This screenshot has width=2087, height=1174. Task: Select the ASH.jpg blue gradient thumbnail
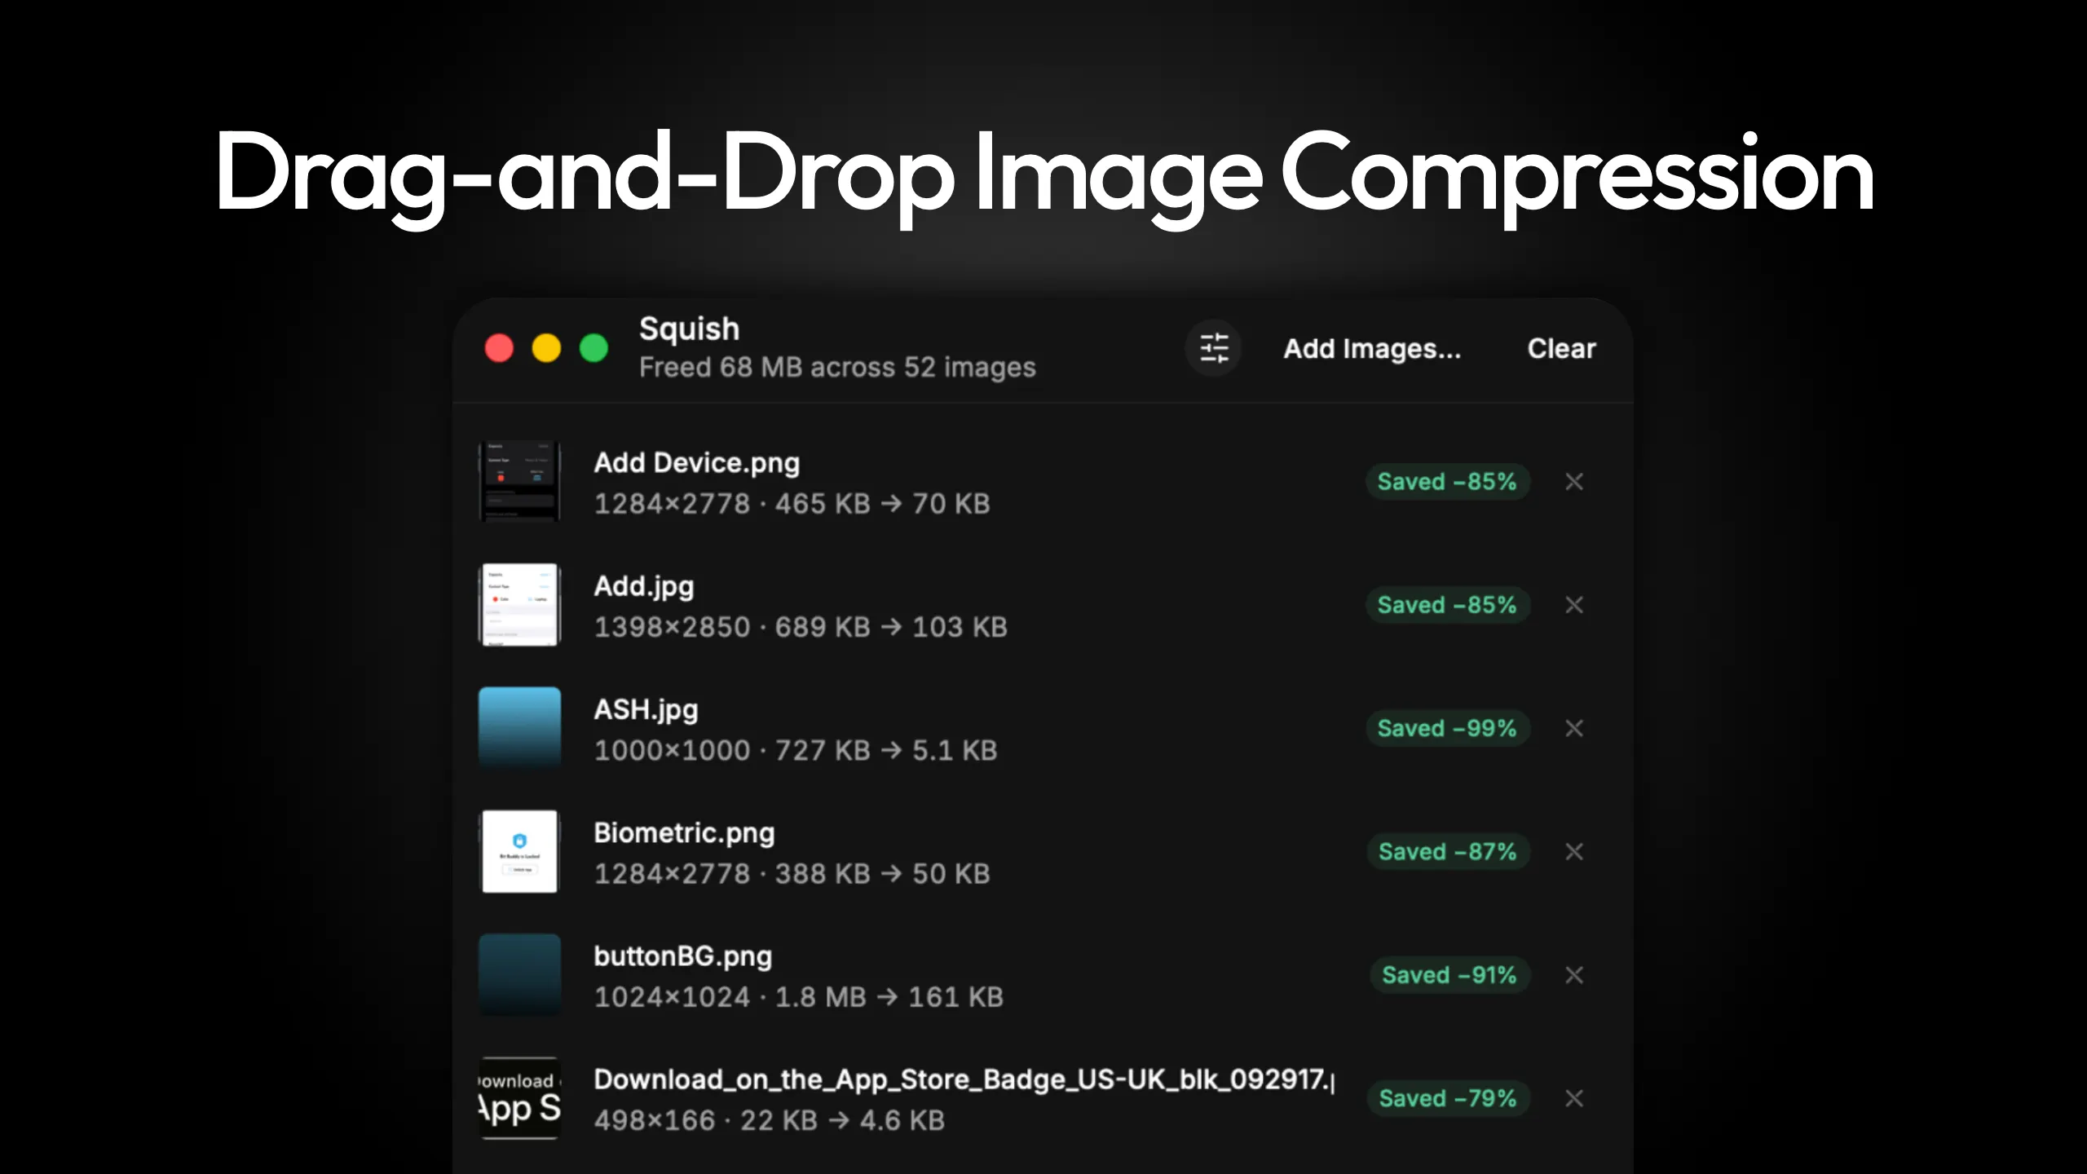519,728
